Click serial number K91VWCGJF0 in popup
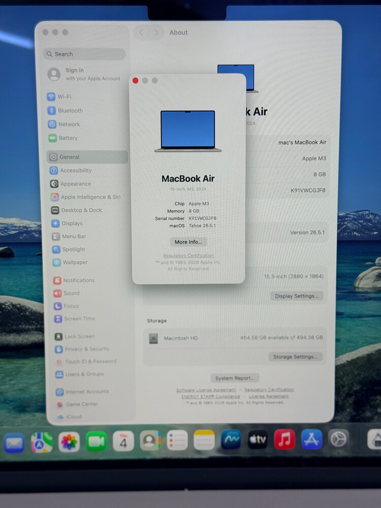 coord(203,218)
